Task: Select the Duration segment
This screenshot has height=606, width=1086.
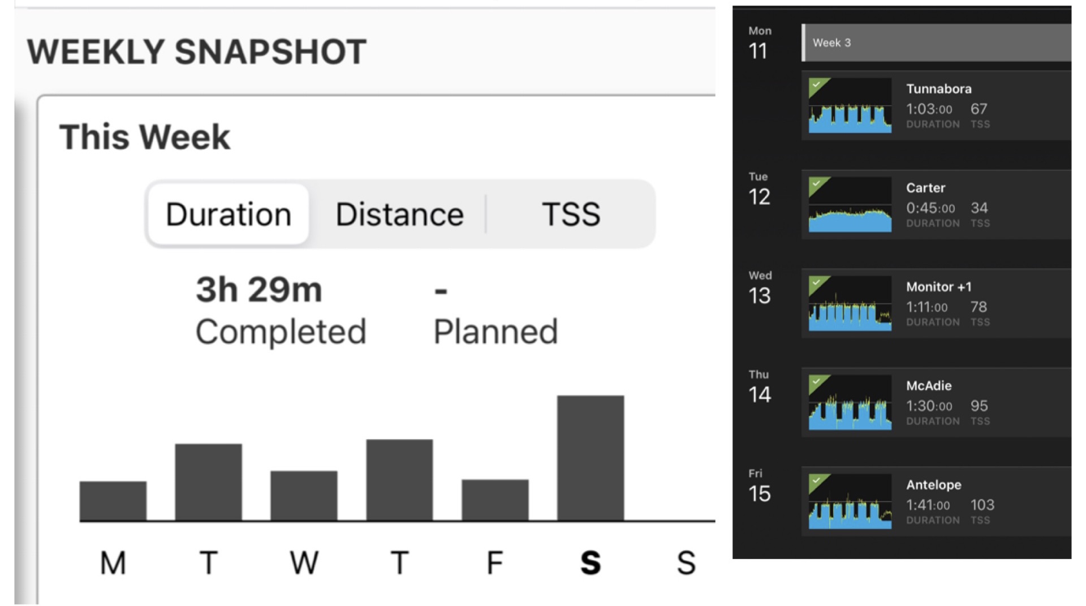Action: pos(228,214)
